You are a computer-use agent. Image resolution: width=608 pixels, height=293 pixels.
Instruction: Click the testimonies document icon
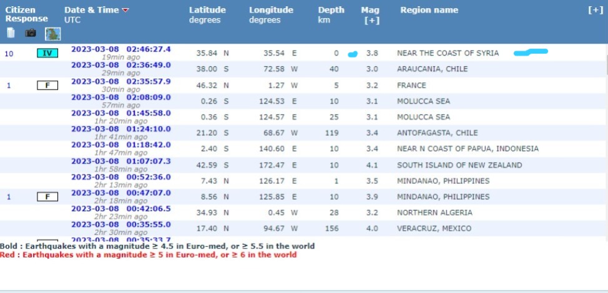point(11,33)
